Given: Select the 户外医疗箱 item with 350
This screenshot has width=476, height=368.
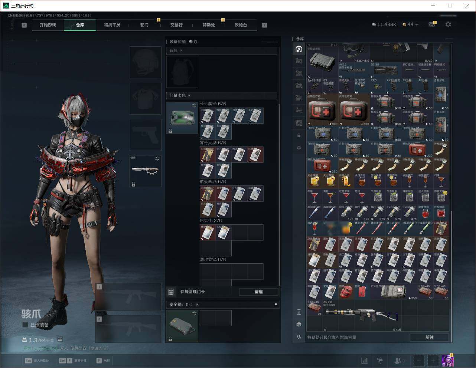Looking at the screenshot, I should [394, 292].
